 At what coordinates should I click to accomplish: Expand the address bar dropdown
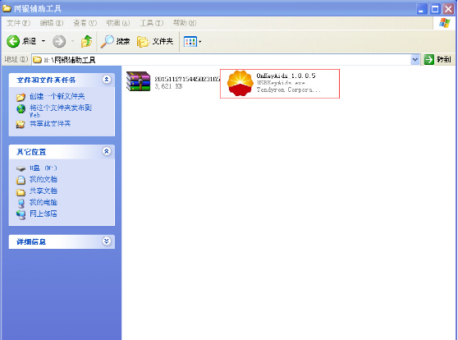click(x=414, y=60)
